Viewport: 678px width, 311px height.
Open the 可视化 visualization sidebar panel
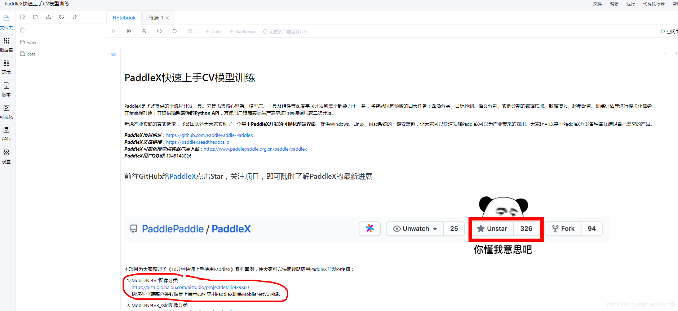[x=6, y=112]
